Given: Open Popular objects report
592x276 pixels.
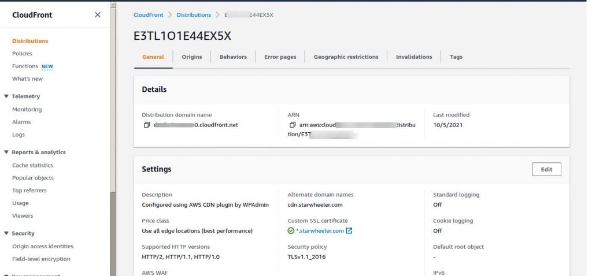Looking at the screenshot, I should 33,178.
